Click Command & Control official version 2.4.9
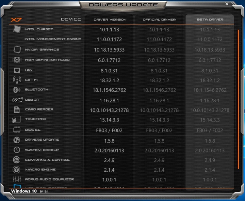Screen dimensions: 245x201 [x=159, y=160]
